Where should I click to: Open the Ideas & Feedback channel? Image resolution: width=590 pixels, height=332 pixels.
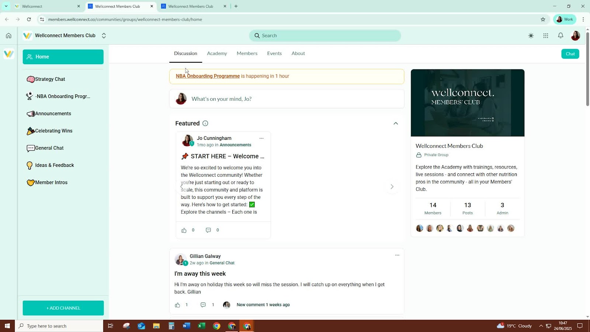coord(63,165)
